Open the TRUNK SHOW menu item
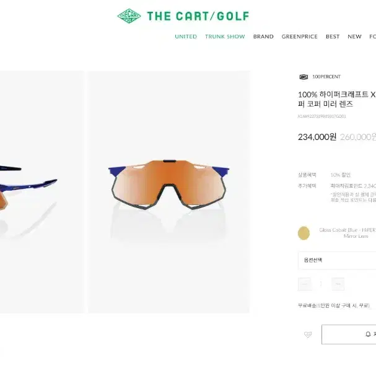The width and height of the screenshot is (376, 376). 225,37
